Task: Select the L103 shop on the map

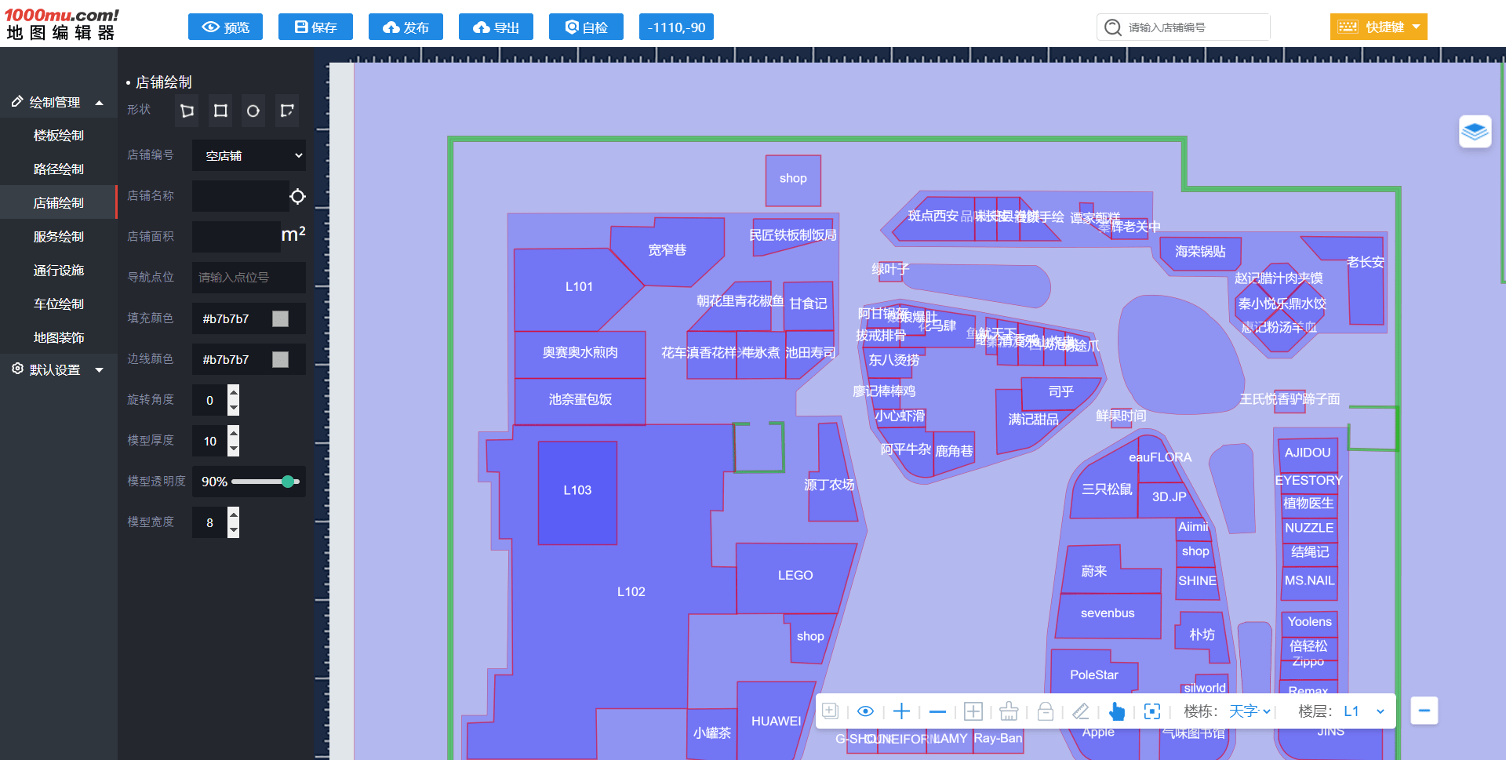Action: point(577,492)
